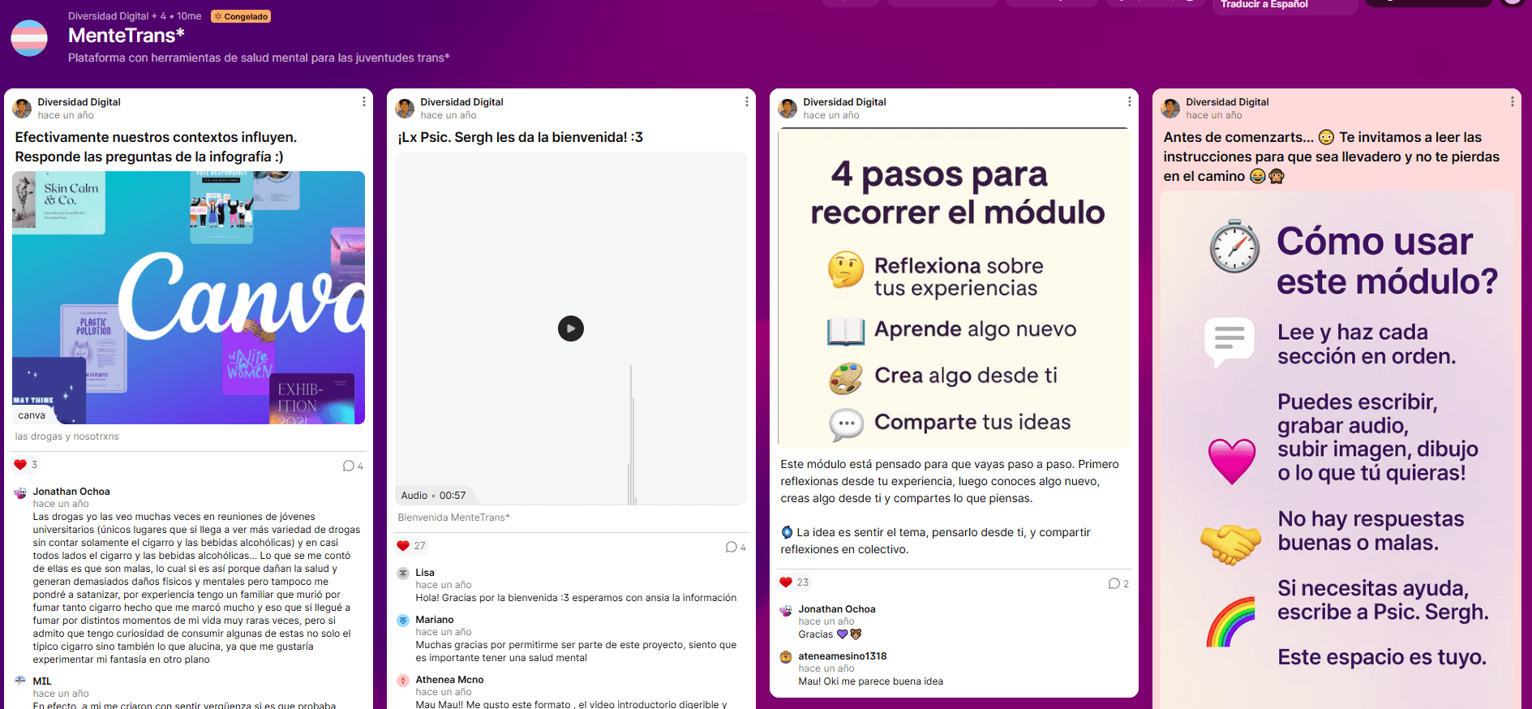Screen dimensions: 1532x709
Task: Open three-dot menu on Antes de comenzar post
Action: tap(1513, 101)
